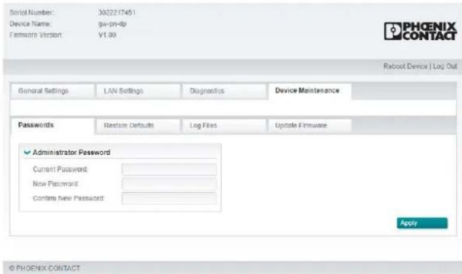The width and height of the screenshot is (462, 274).
Task: Apply the password changes
Action: pos(422,223)
